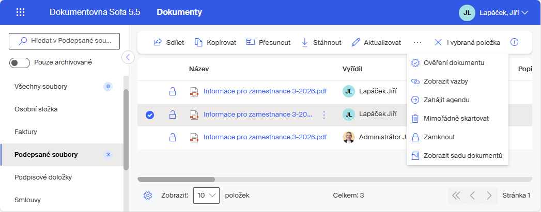Image resolution: width=541 pixels, height=212 pixels.
Task: Go to first page double-arrow button
Action: [x=456, y=195]
